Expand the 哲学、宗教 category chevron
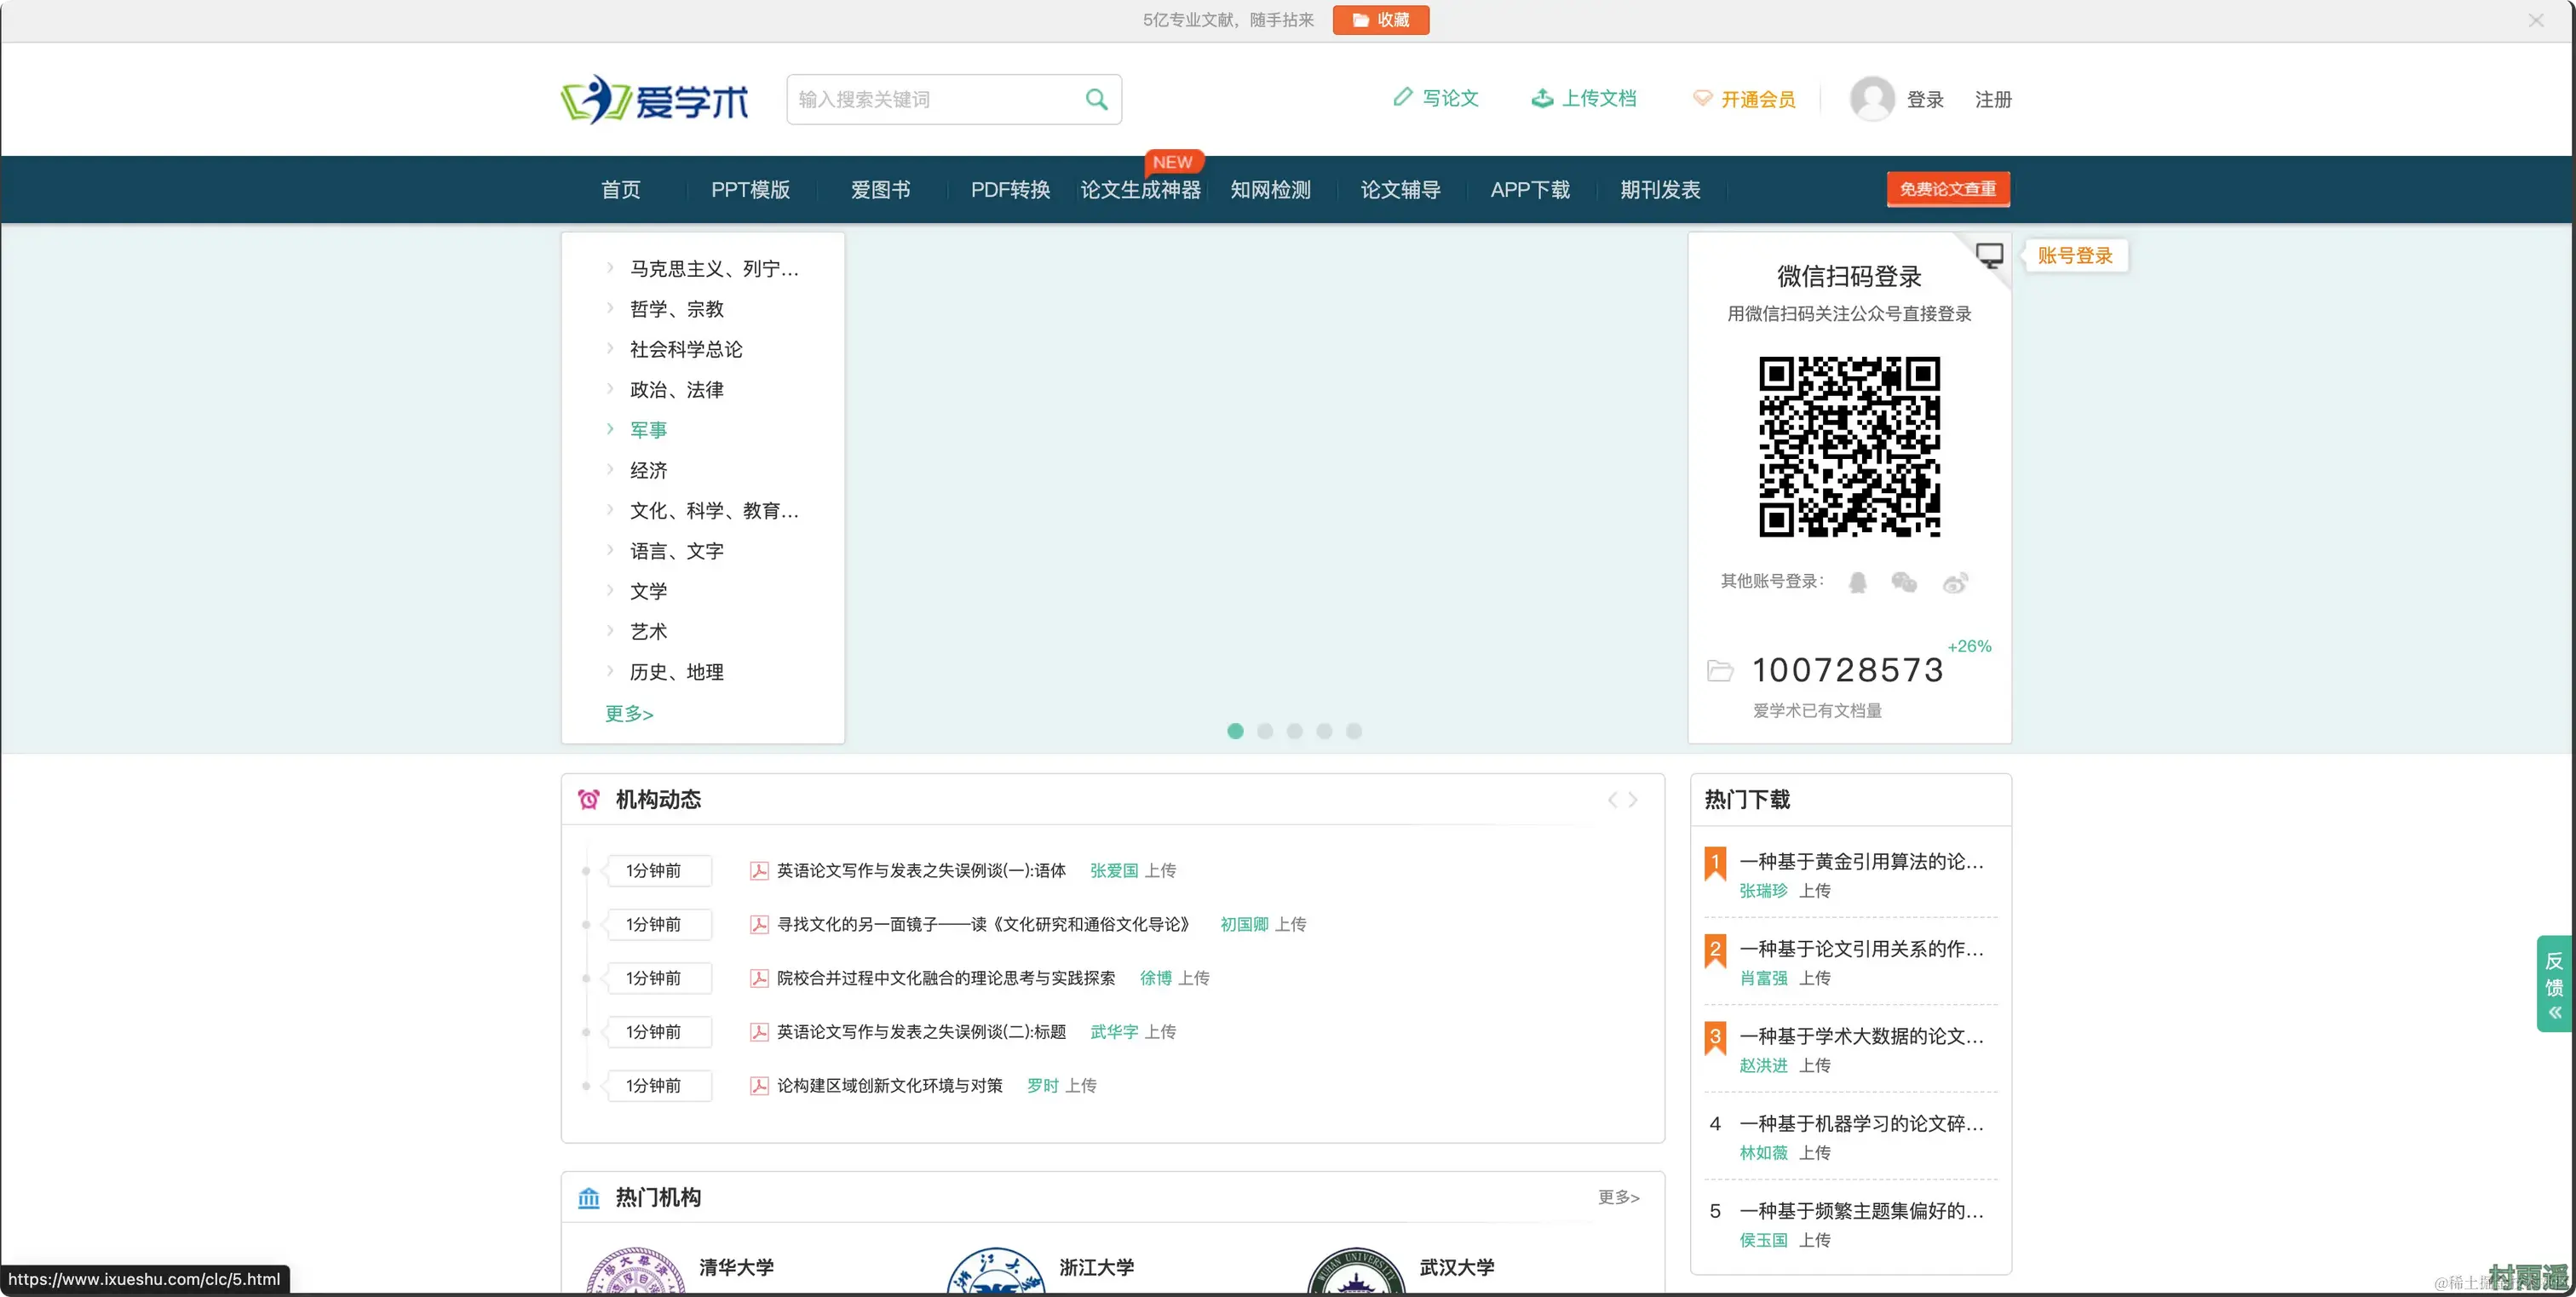 point(610,308)
